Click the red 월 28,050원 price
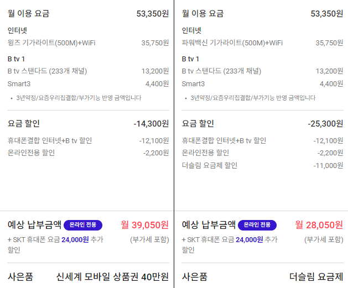 tap(319, 225)
